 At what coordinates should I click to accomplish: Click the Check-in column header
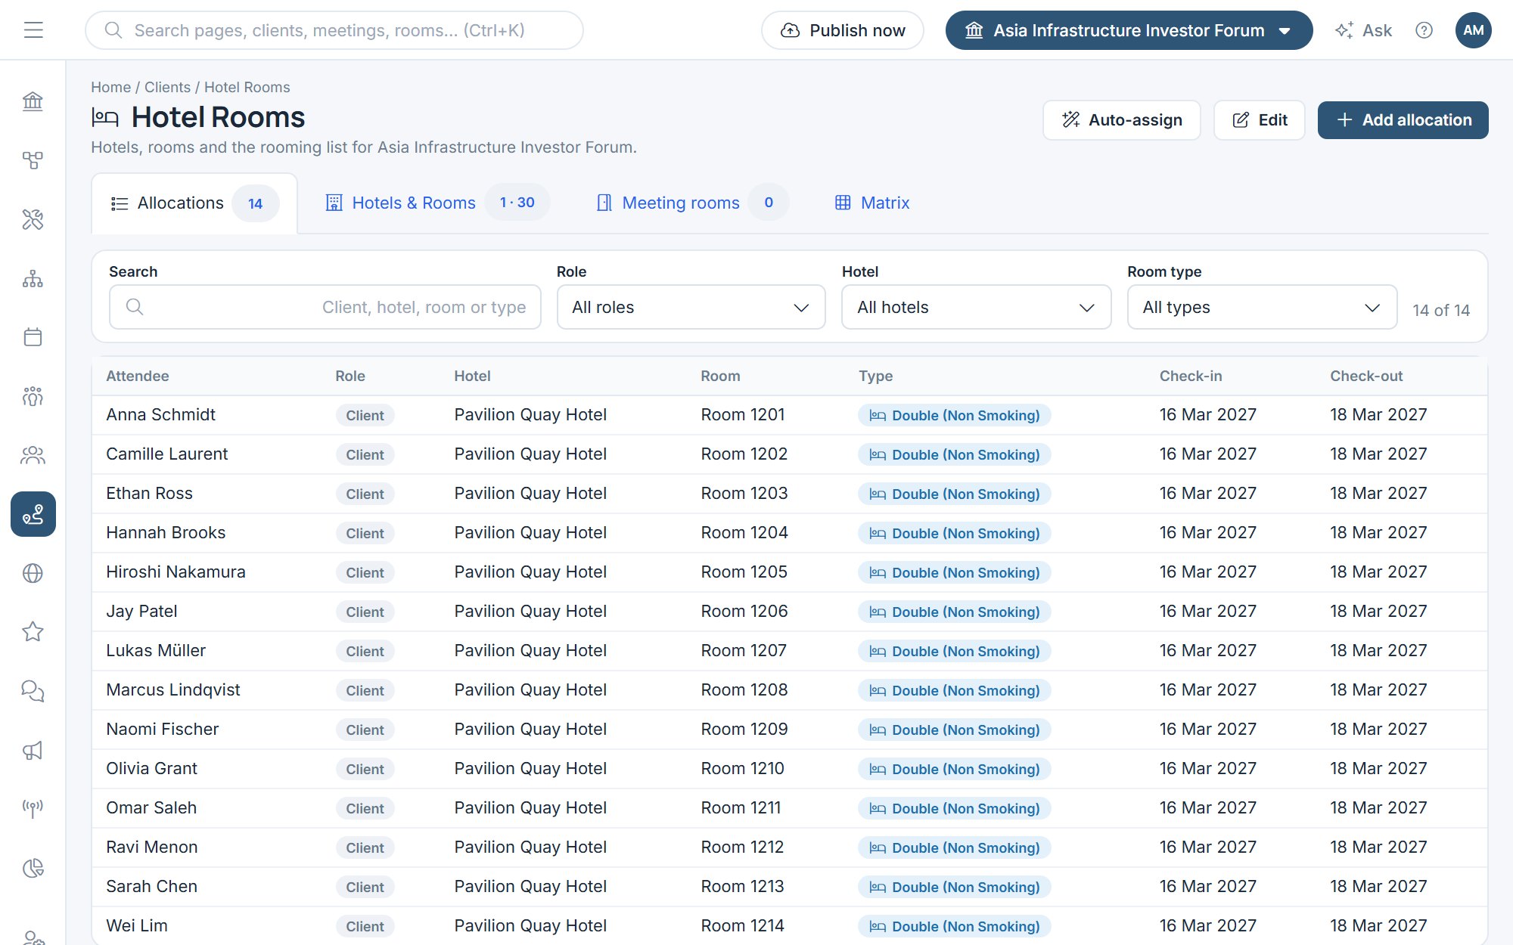pyautogui.click(x=1191, y=376)
